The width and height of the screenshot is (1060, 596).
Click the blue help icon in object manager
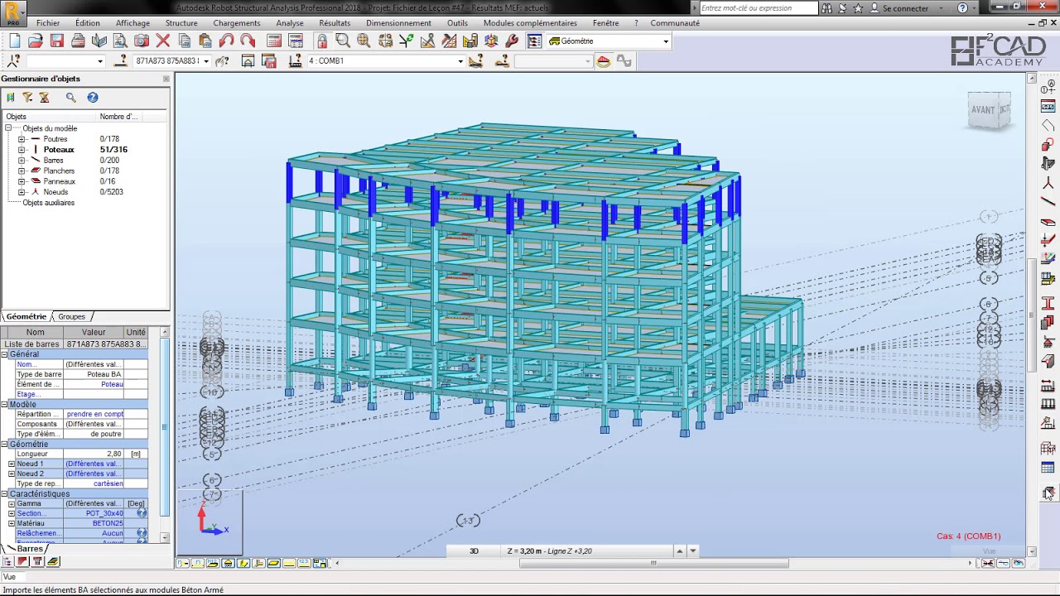pos(93,98)
